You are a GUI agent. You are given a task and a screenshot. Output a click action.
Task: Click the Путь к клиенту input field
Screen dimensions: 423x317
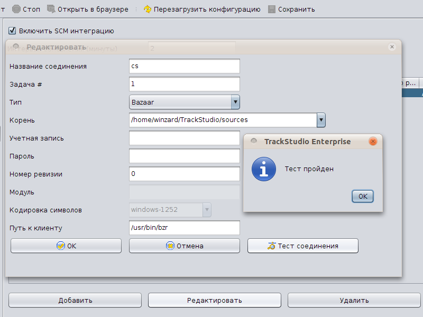185,228
